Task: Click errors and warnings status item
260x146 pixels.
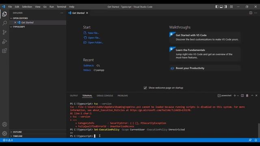Action: pos(8,140)
